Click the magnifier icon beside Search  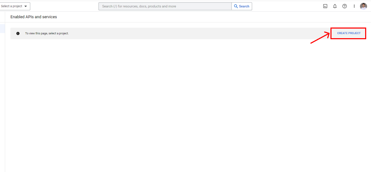(x=236, y=6)
